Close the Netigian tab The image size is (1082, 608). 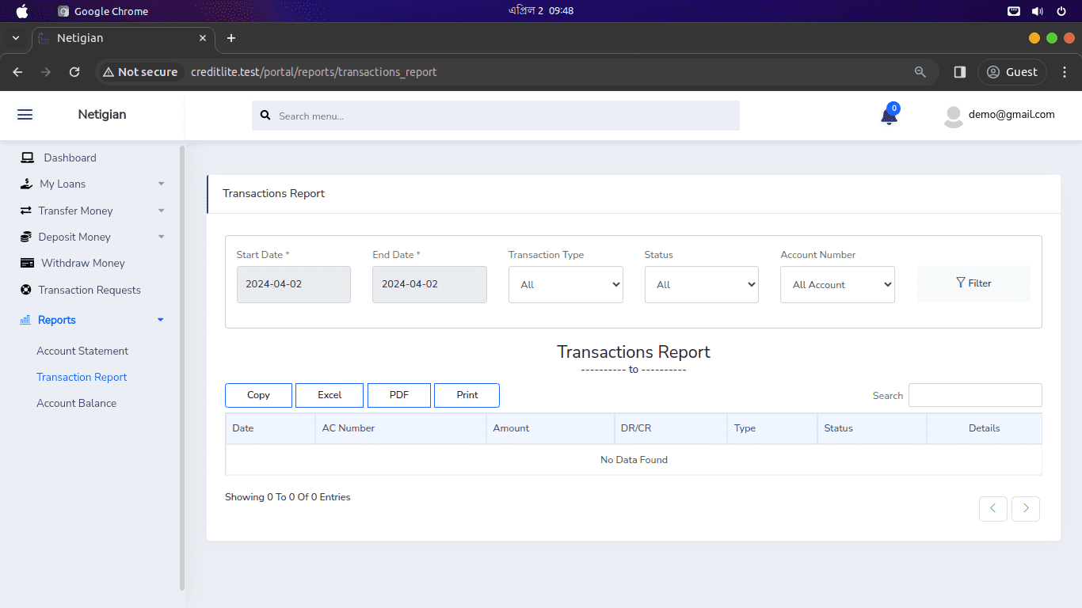pos(203,38)
